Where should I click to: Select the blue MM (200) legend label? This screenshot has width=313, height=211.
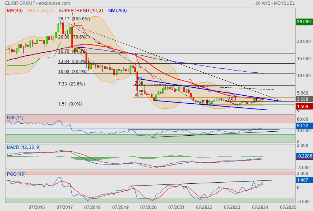[117, 11]
